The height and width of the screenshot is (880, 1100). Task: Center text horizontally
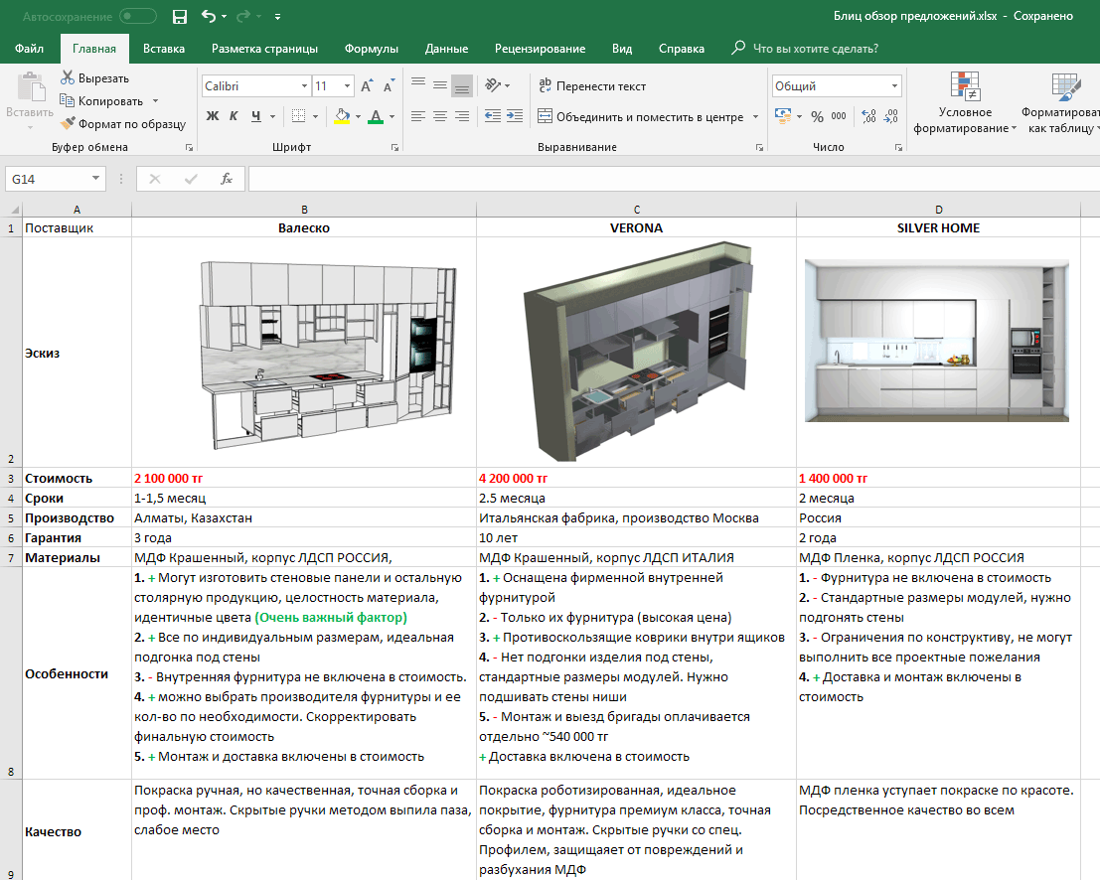click(440, 116)
